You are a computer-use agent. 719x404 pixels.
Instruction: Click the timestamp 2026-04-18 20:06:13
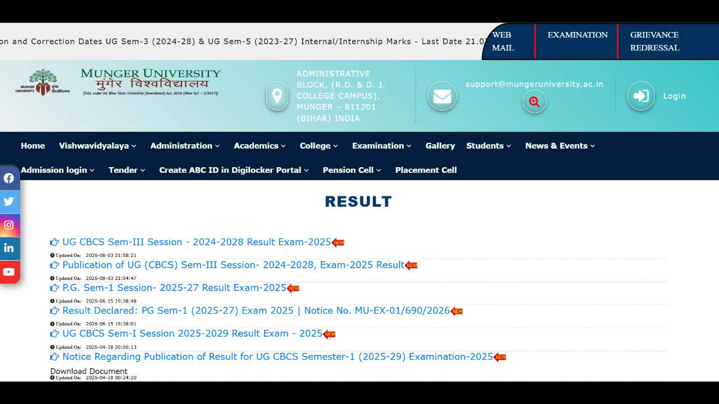click(111, 347)
